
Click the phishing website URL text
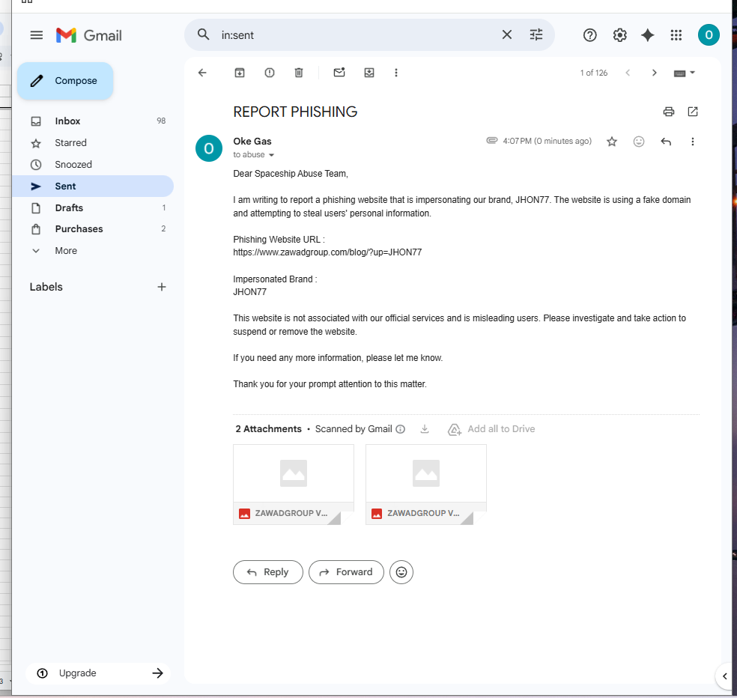(327, 252)
